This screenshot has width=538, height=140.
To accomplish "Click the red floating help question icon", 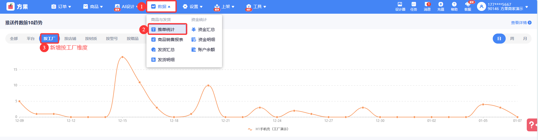I will (x=532, y=125).
